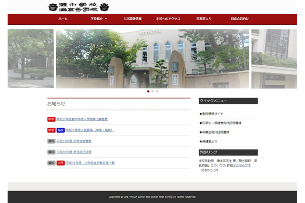Open the 同窓会員向け menu item
Image resolution: width=305 pixels, height=203 pixels.
pyautogui.click(x=240, y=19)
